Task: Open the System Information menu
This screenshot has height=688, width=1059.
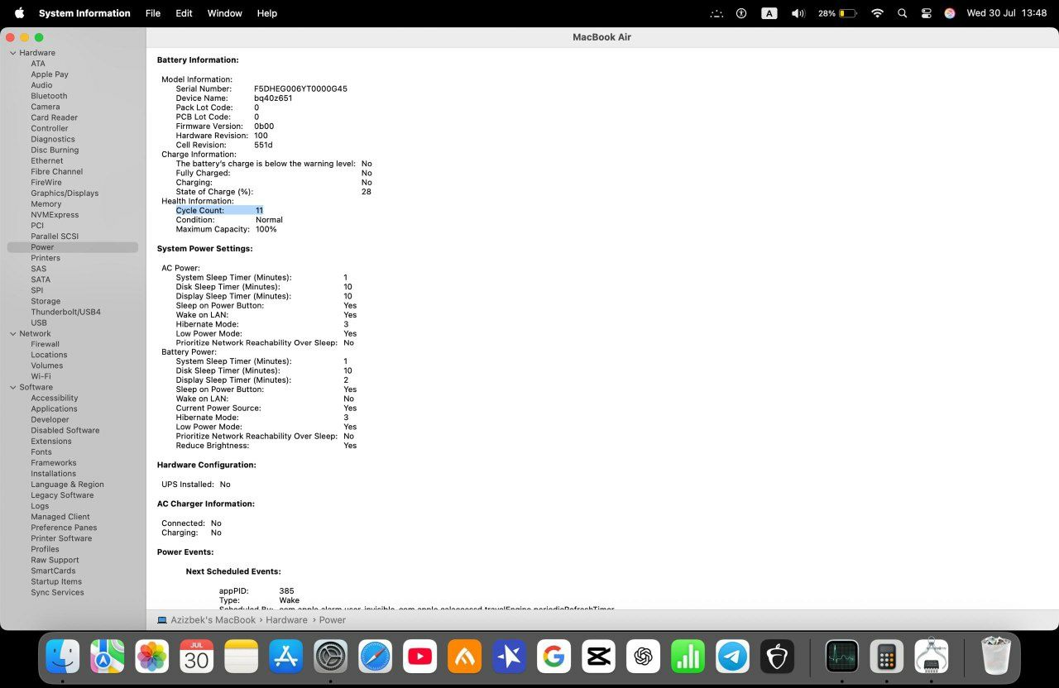Action: [x=84, y=13]
